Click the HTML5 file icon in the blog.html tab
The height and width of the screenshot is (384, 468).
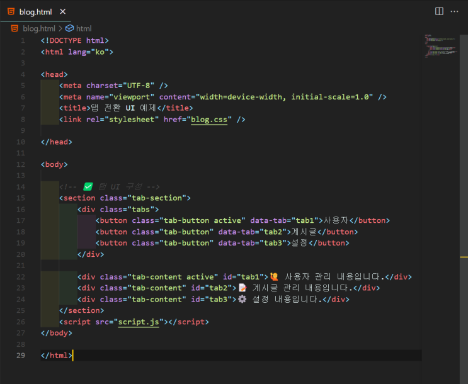[11, 11]
